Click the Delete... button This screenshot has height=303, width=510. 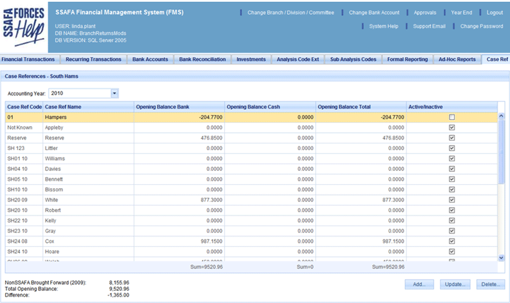pos(490,285)
